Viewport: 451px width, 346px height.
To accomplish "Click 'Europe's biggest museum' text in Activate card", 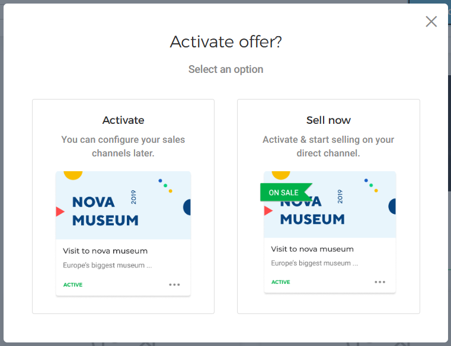I will pyautogui.click(x=107, y=265).
